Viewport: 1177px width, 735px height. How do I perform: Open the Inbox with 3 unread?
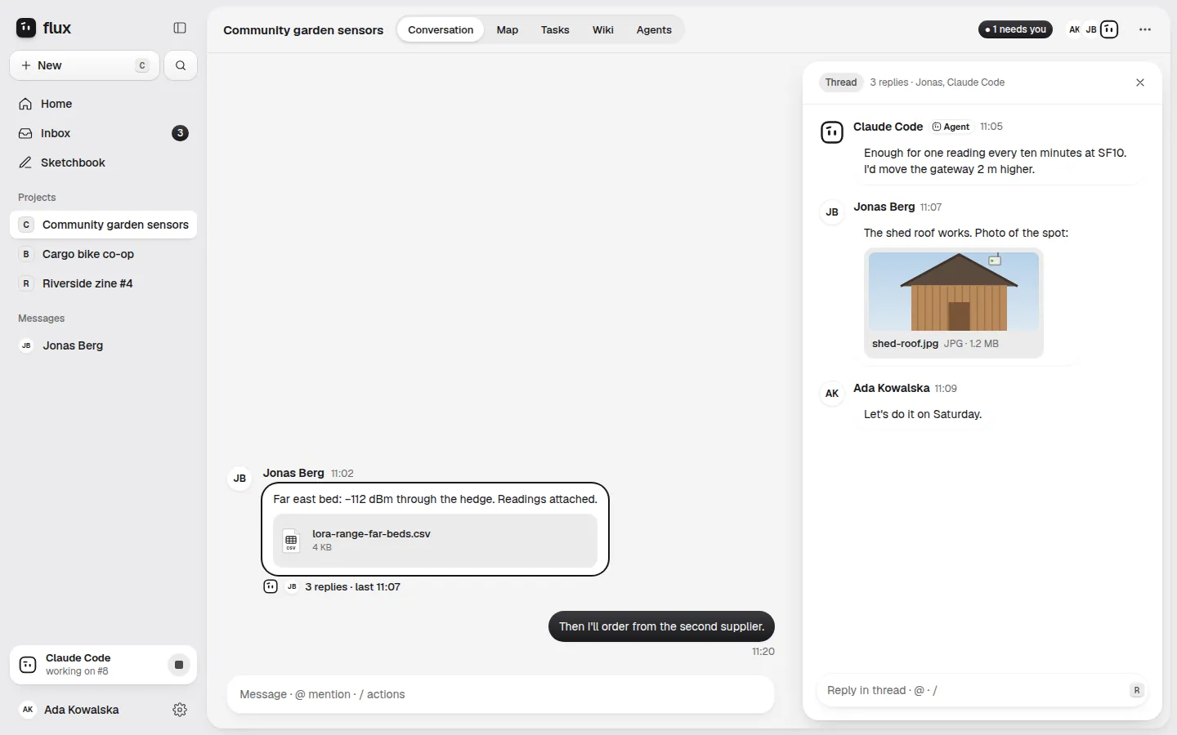(x=103, y=133)
